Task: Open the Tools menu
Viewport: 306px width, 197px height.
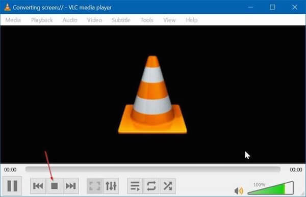Action: coord(147,20)
